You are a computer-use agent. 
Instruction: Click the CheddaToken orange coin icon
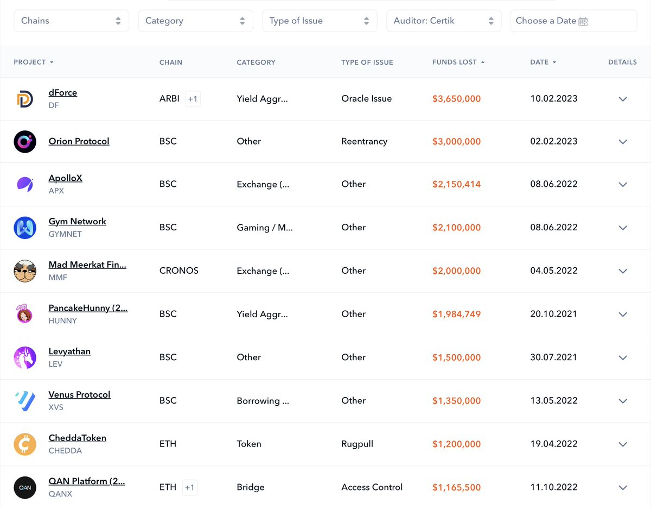coord(25,444)
